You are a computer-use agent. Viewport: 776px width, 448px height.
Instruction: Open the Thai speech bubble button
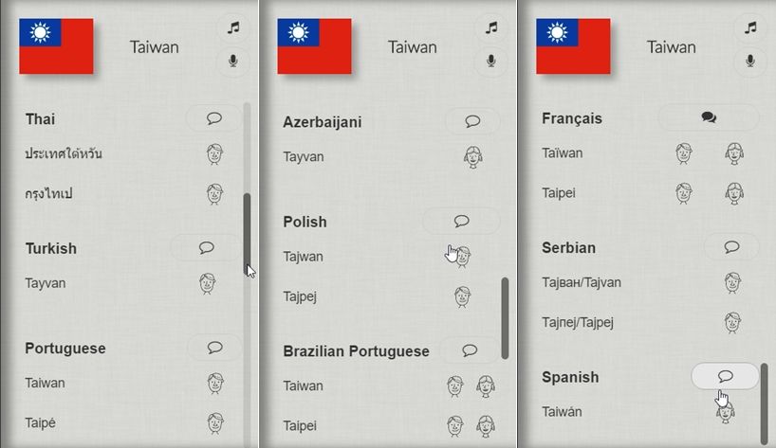214,118
